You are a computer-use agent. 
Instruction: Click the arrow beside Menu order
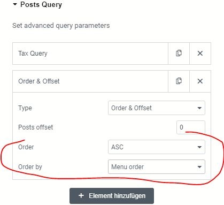click(x=199, y=167)
